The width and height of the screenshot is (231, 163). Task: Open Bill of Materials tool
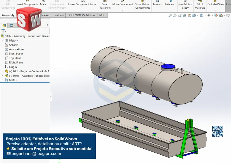coord(200,6)
